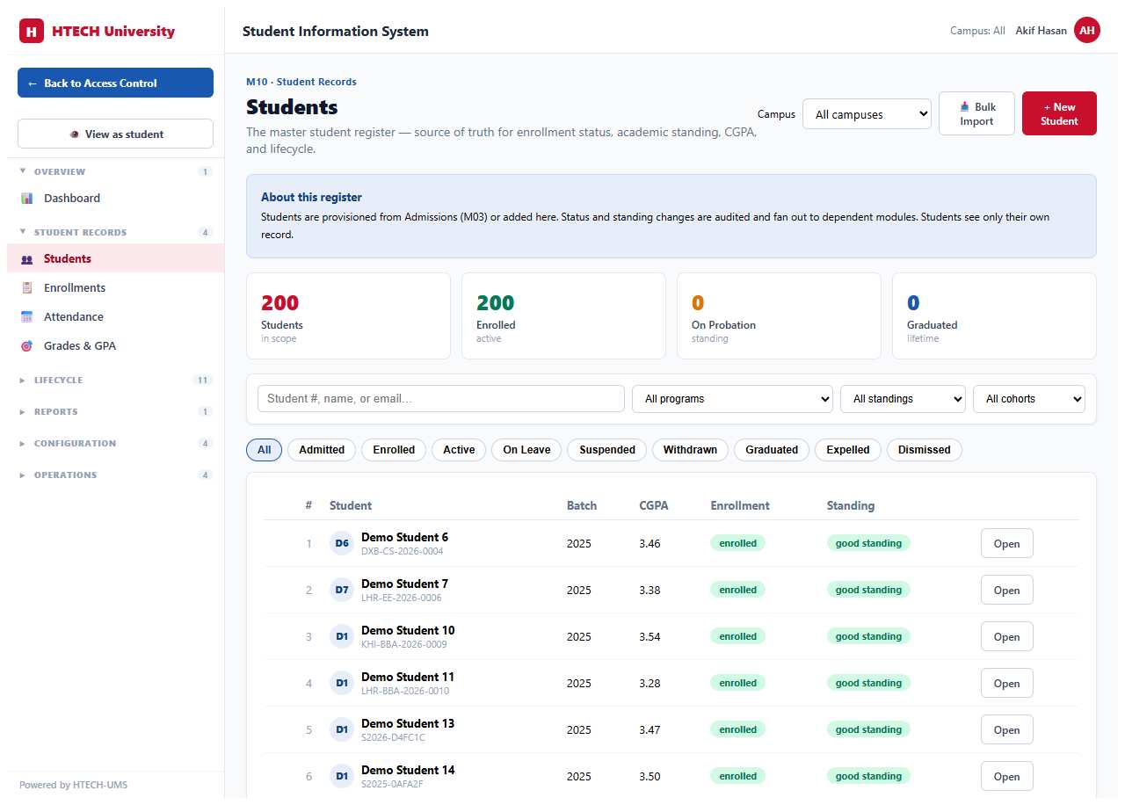Click Back to Access Control button
1125x805 pixels.
pos(115,83)
